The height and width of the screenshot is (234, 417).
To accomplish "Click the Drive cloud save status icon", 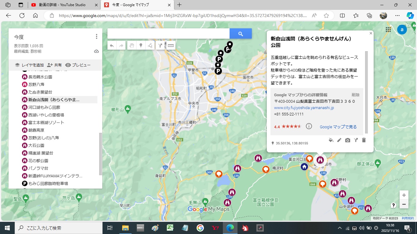I will [96, 51].
